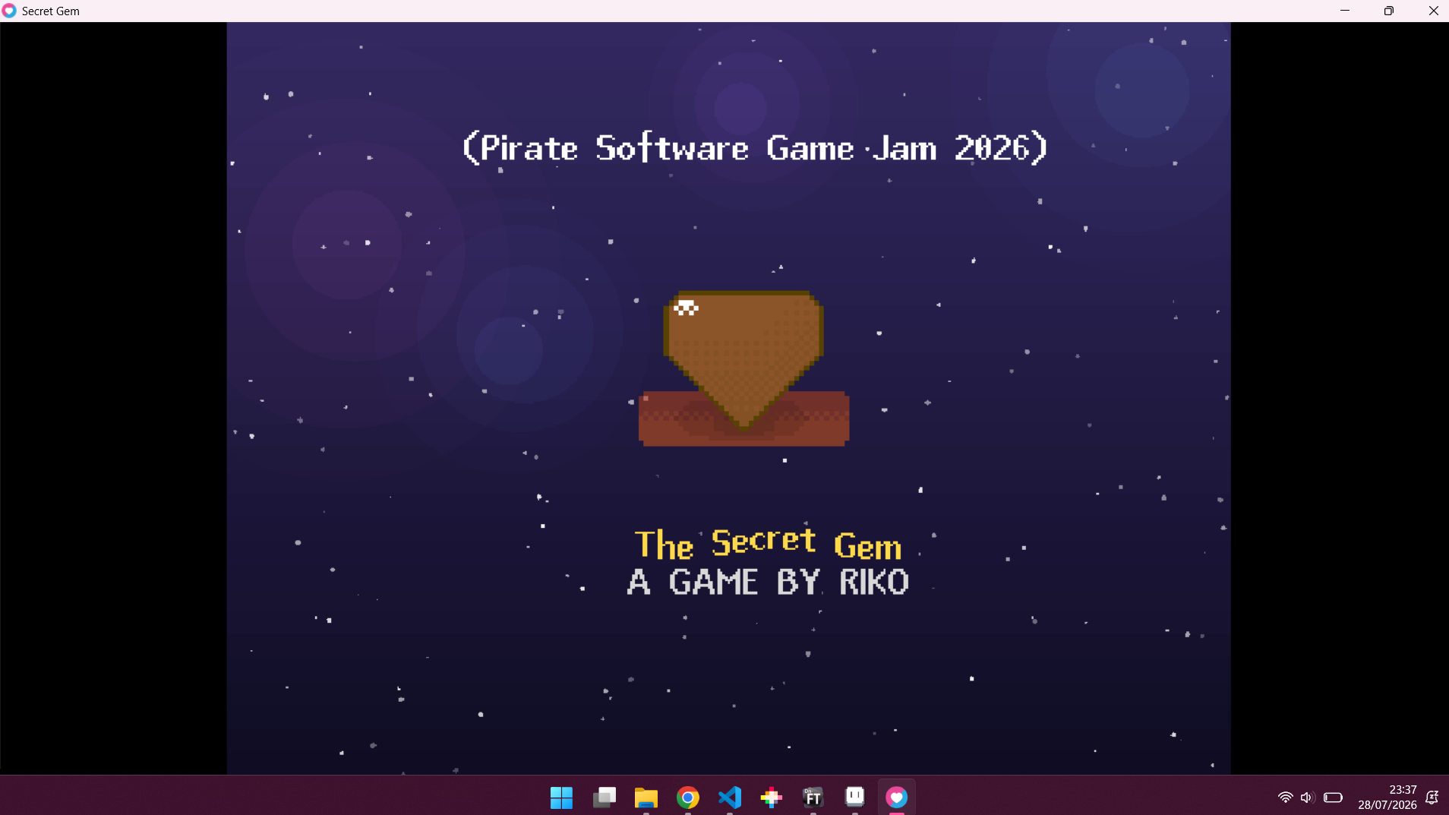
Task: Switch to Google Chrome on the taskbar
Action: click(688, 798)
